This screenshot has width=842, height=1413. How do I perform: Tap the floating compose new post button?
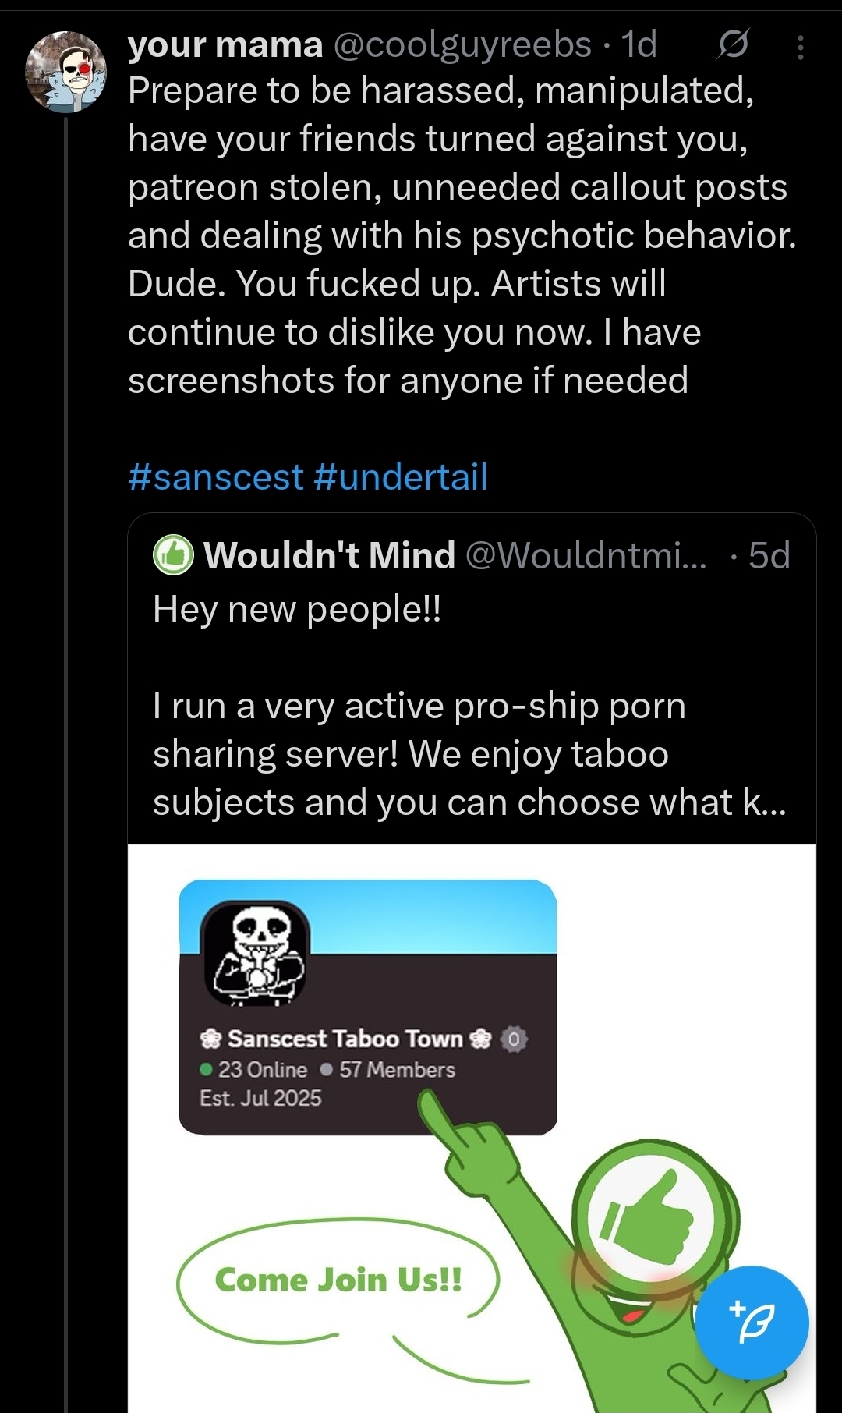pyautogui.click(x=752, y=1323)
